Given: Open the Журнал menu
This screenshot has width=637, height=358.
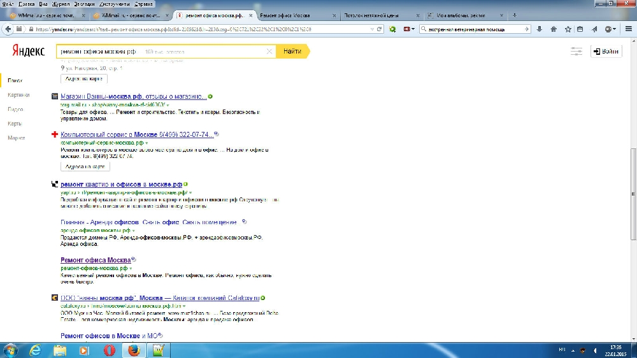Looking at the screenshot, I should click(x=61, y=4).
